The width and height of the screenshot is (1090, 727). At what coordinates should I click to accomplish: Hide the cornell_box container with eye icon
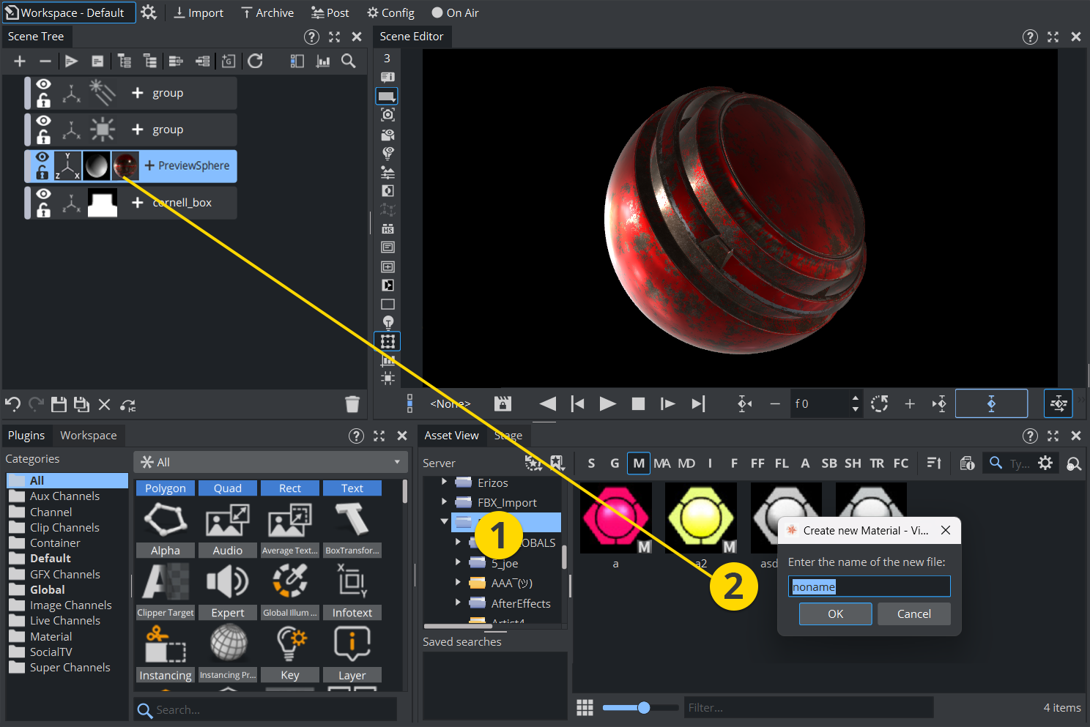tap(44, 194)
